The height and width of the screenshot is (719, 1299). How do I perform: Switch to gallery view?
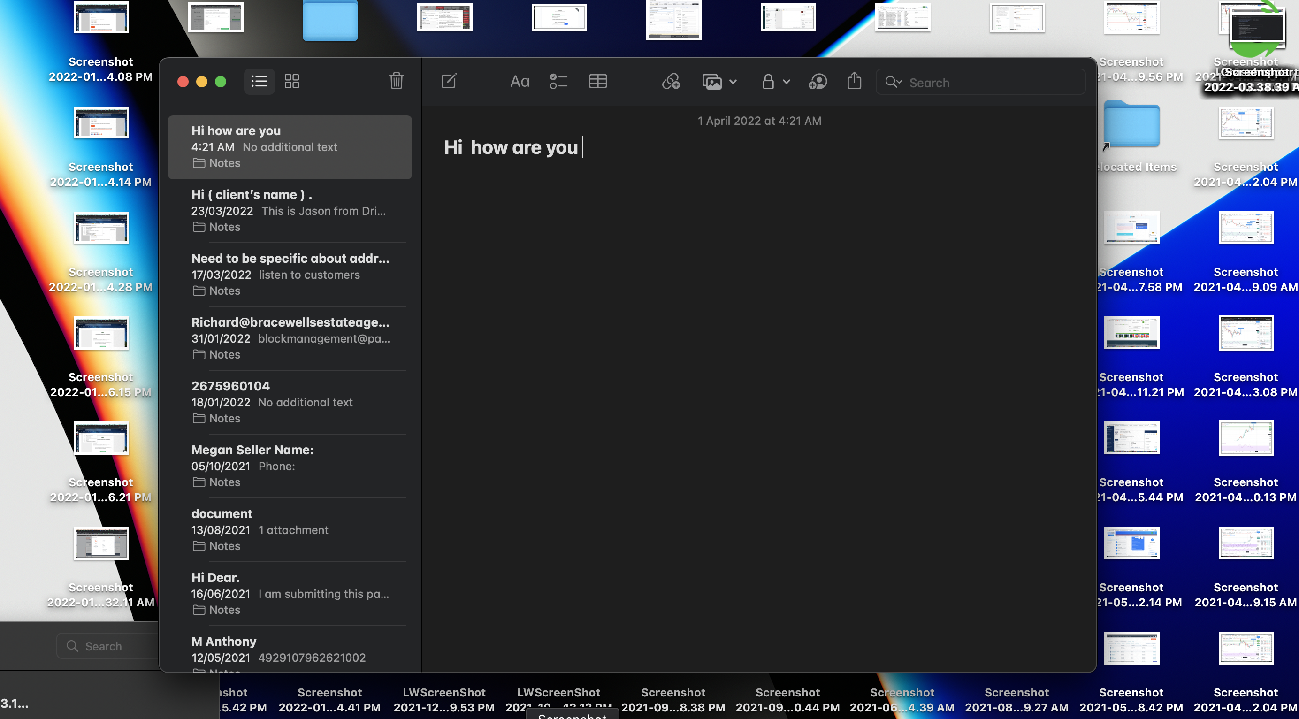292,81
